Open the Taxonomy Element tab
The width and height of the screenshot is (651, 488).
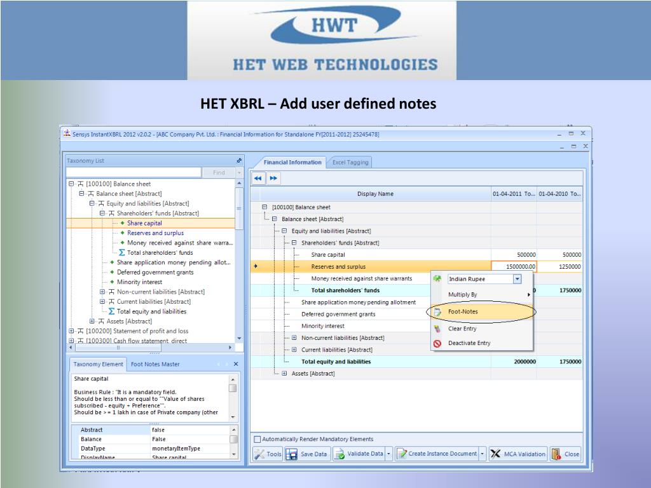point(99,364)
